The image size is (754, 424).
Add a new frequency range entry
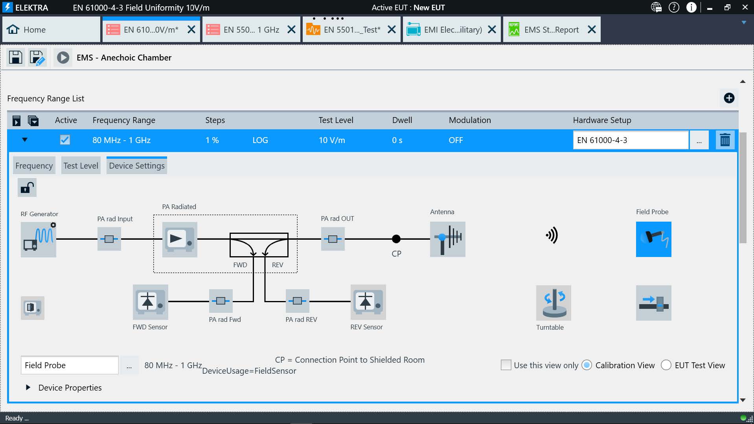pyautogui.click(x=729, y=98)
